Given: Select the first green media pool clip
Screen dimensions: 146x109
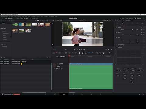Looking at the screenshot, I should tap(15, 25).
